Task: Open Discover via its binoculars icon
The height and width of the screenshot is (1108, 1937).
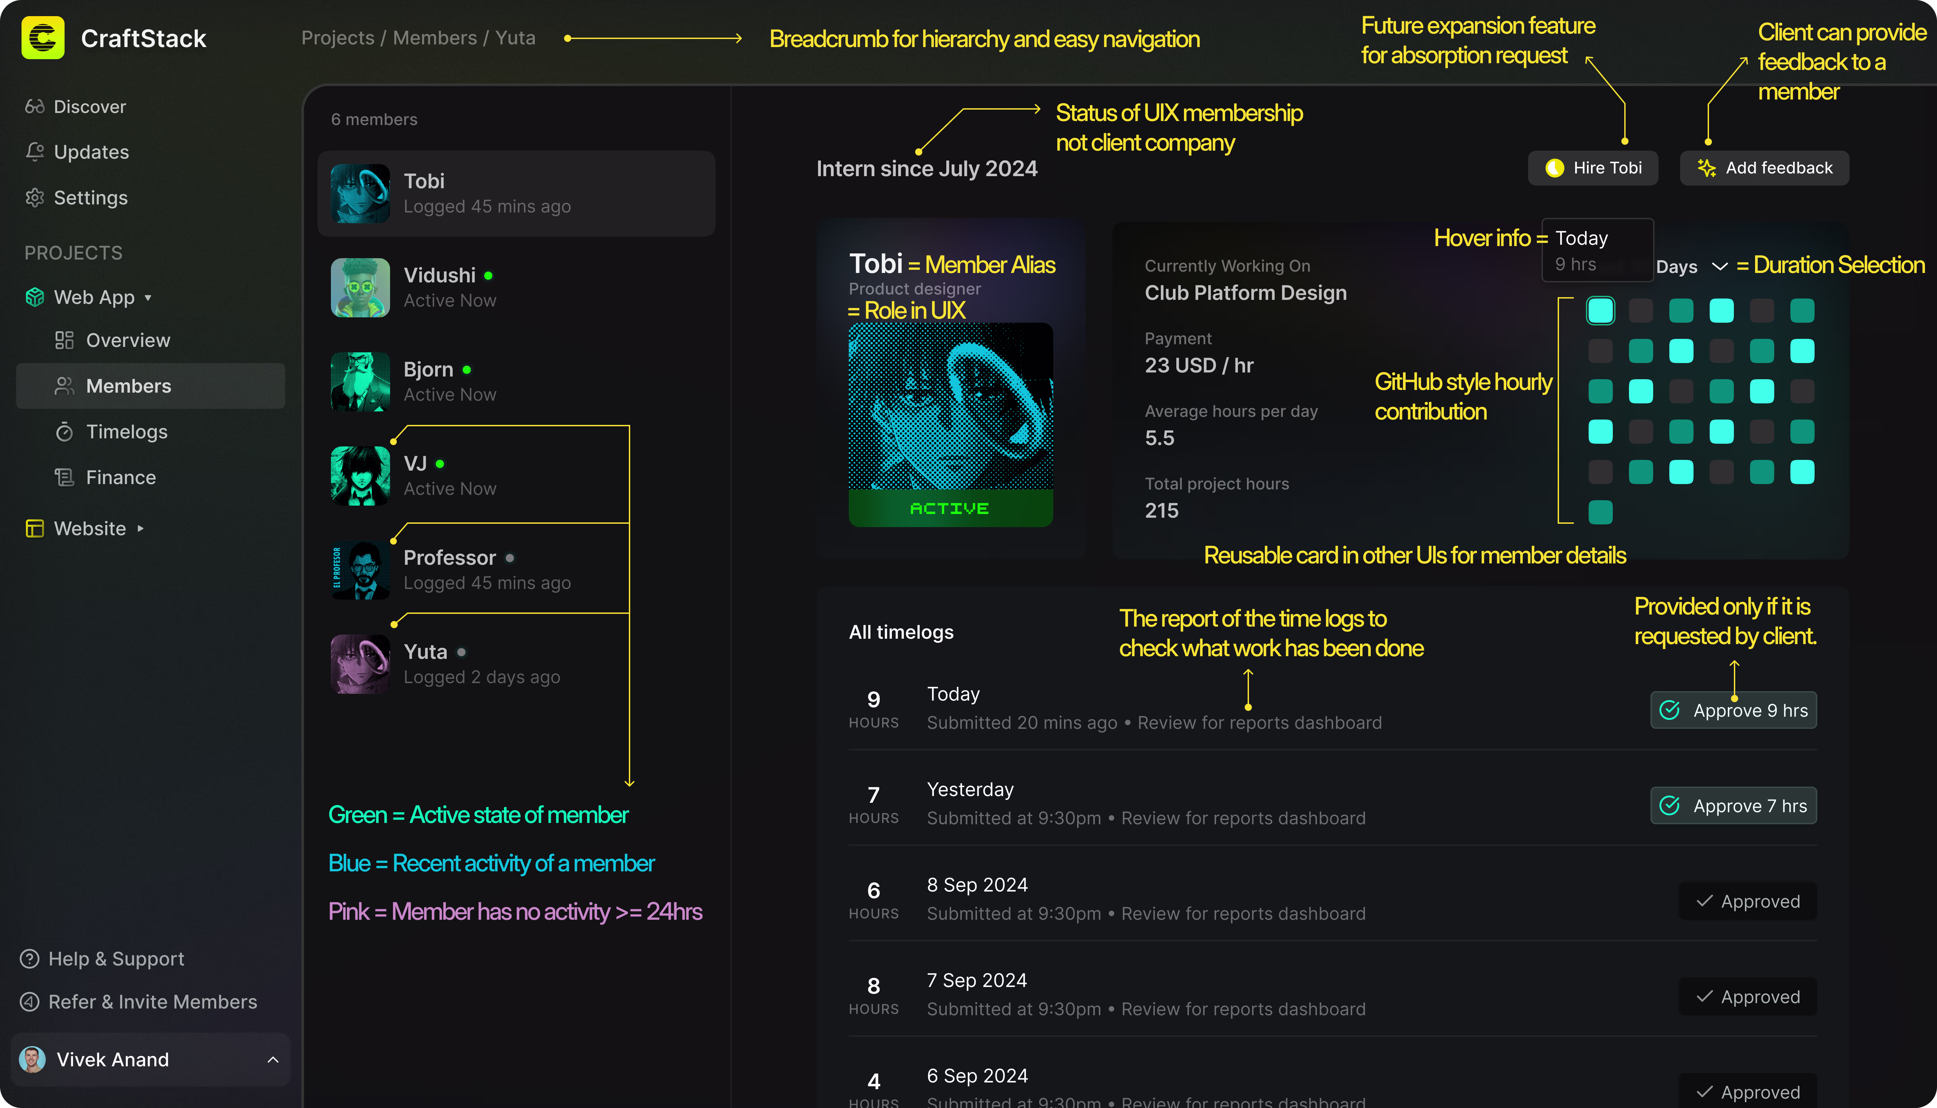Action: pyautogui.click(x=35, y=107)
